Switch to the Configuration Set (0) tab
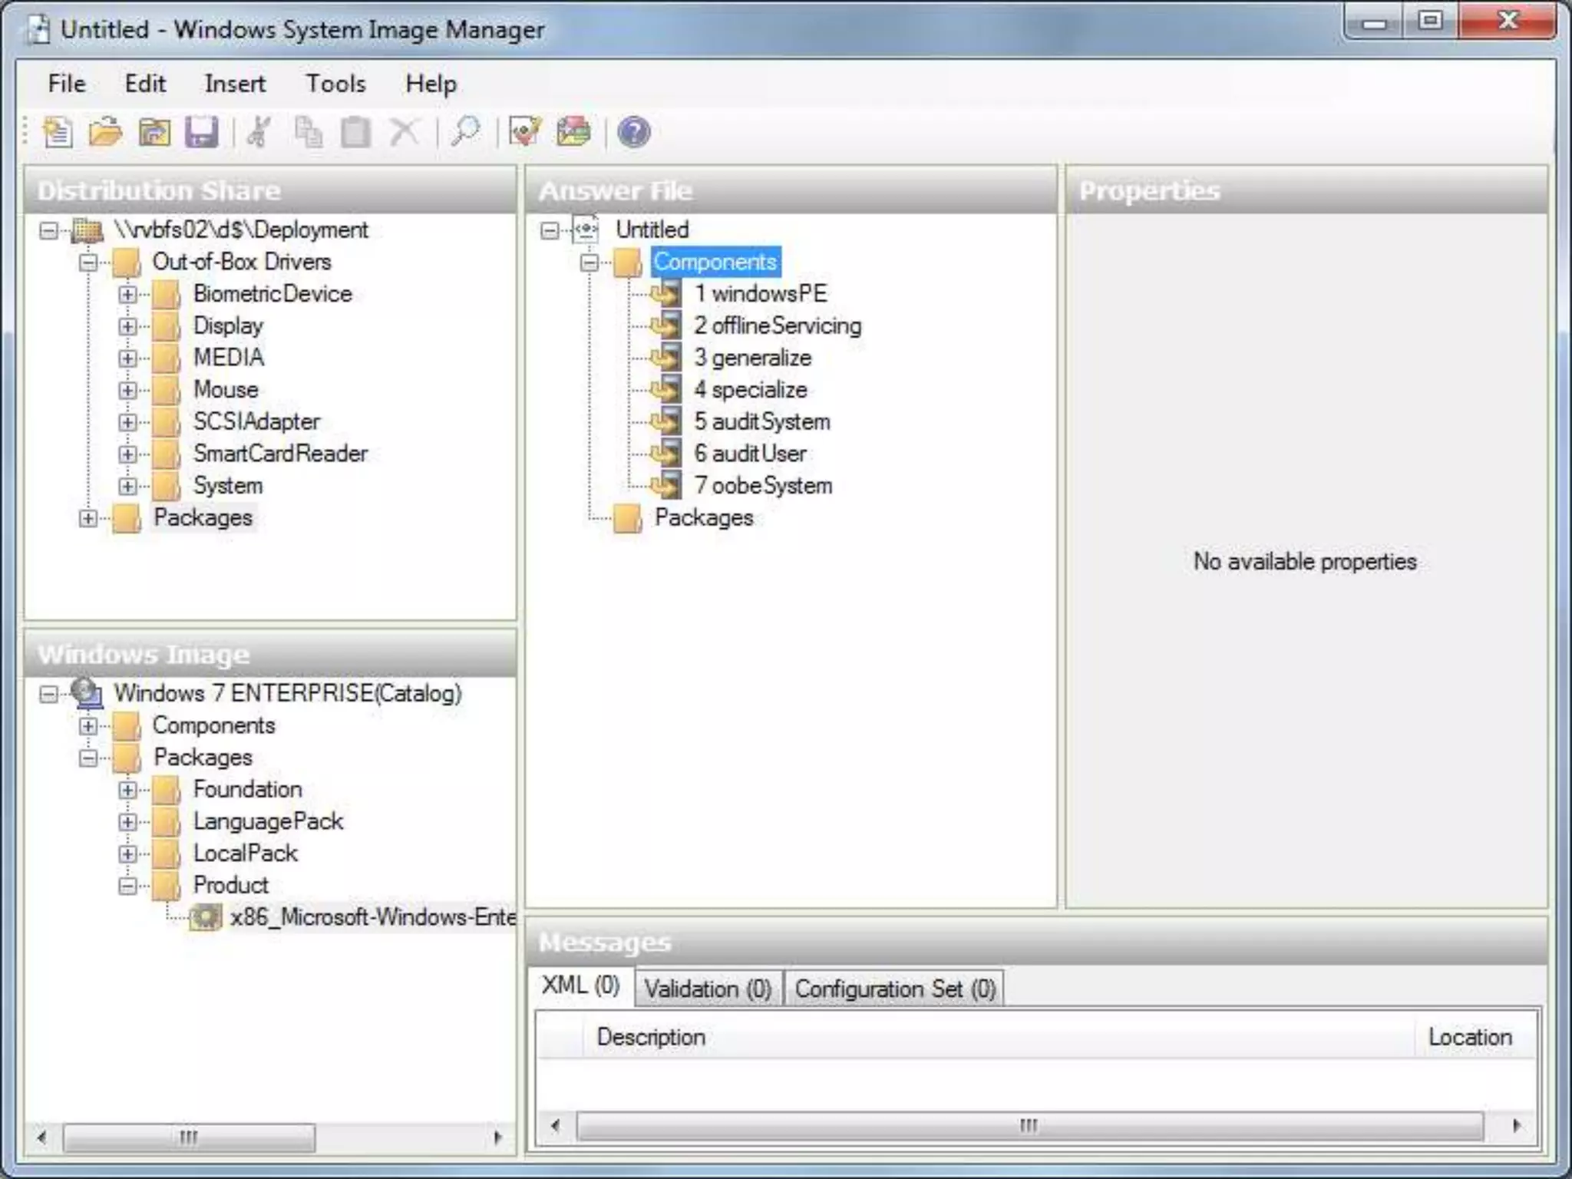The image size is (1572, 1179). (x=894, y=989)
